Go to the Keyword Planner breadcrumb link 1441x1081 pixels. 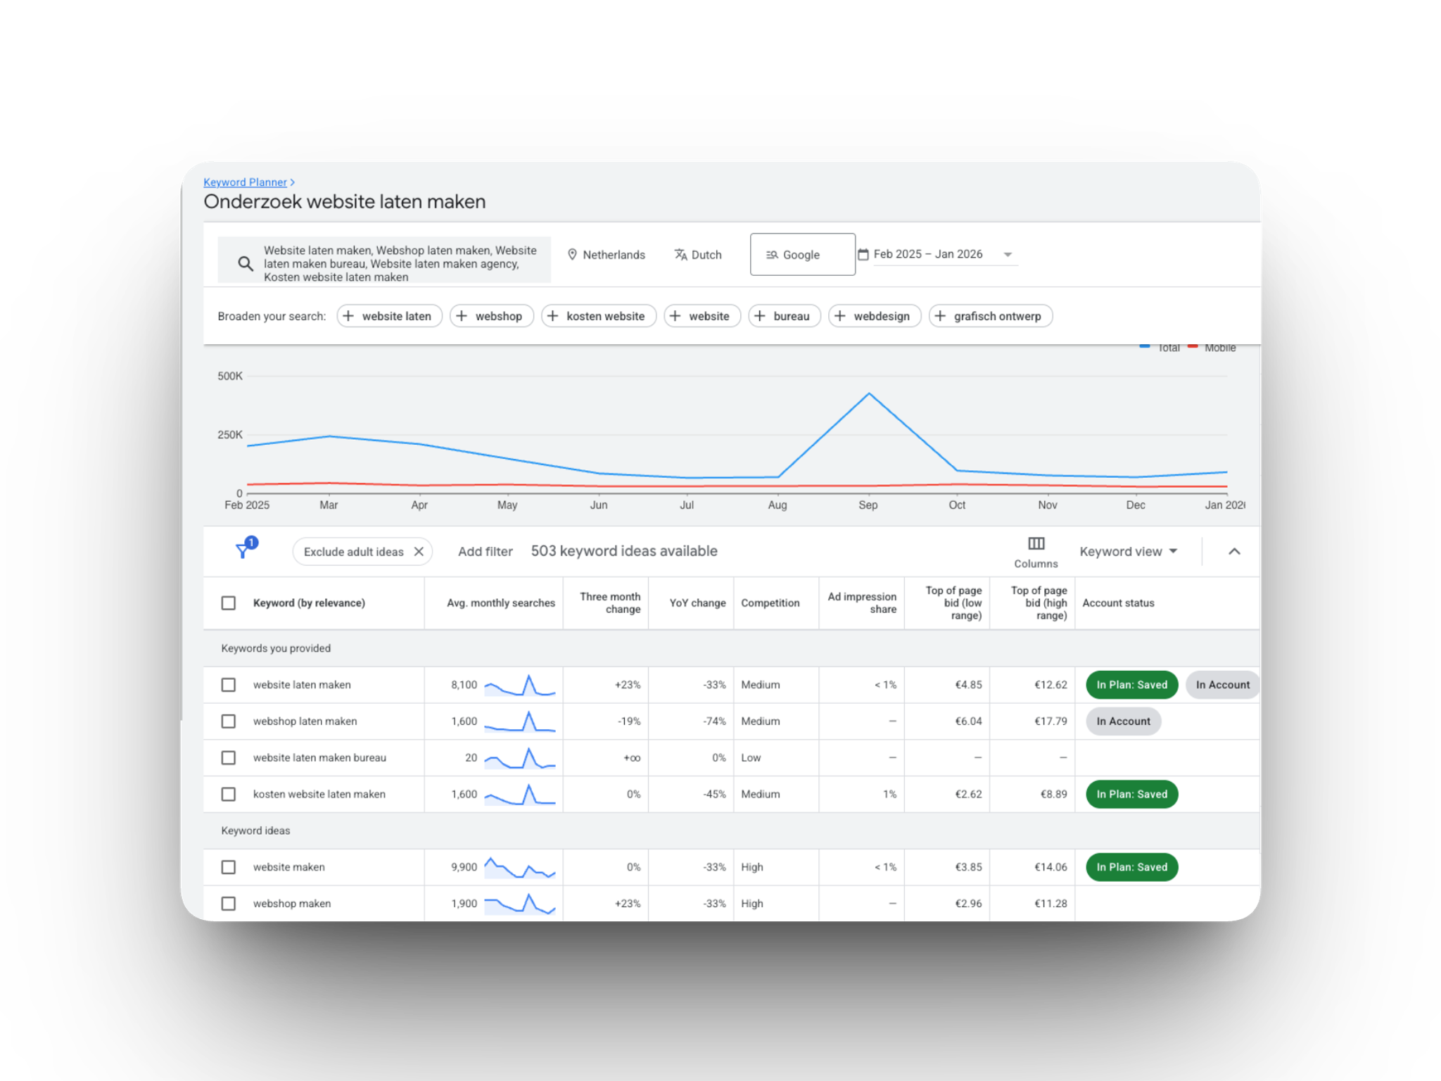[245, 182]
